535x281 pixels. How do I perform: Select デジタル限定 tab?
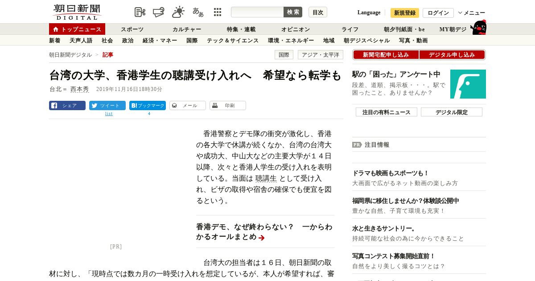click(x=452, y=112)
